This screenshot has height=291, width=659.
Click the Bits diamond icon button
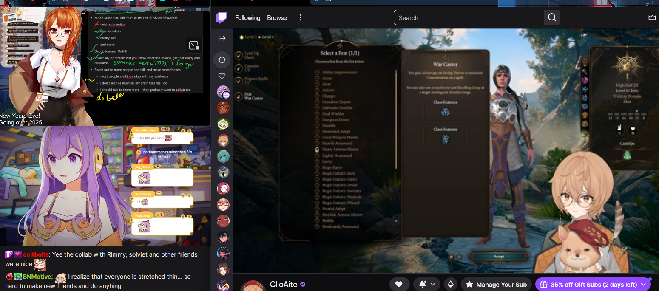(450, 284)
